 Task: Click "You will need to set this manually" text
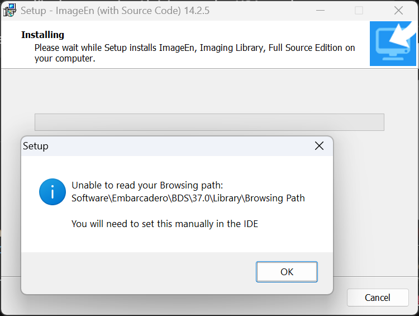tap(165, 224)
